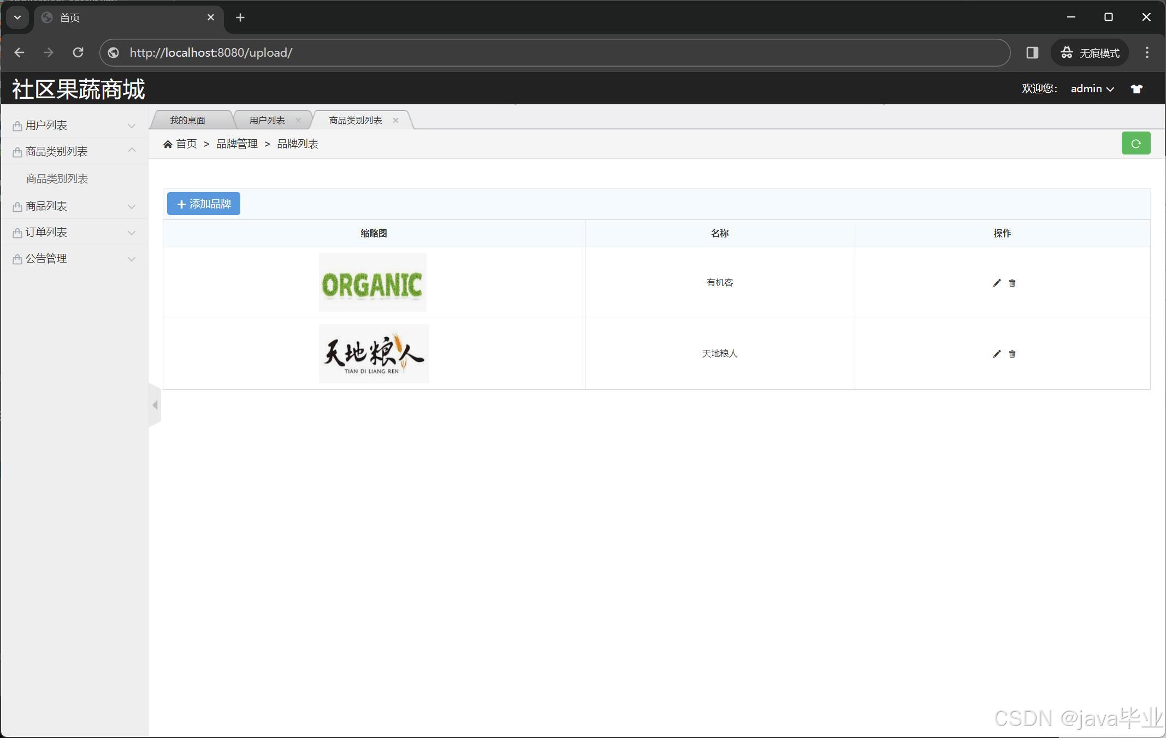The width and height of the screenshot is (1166, 738).
Task: Click the 社区果蔬商城 site title
Action: pos(79,89)
